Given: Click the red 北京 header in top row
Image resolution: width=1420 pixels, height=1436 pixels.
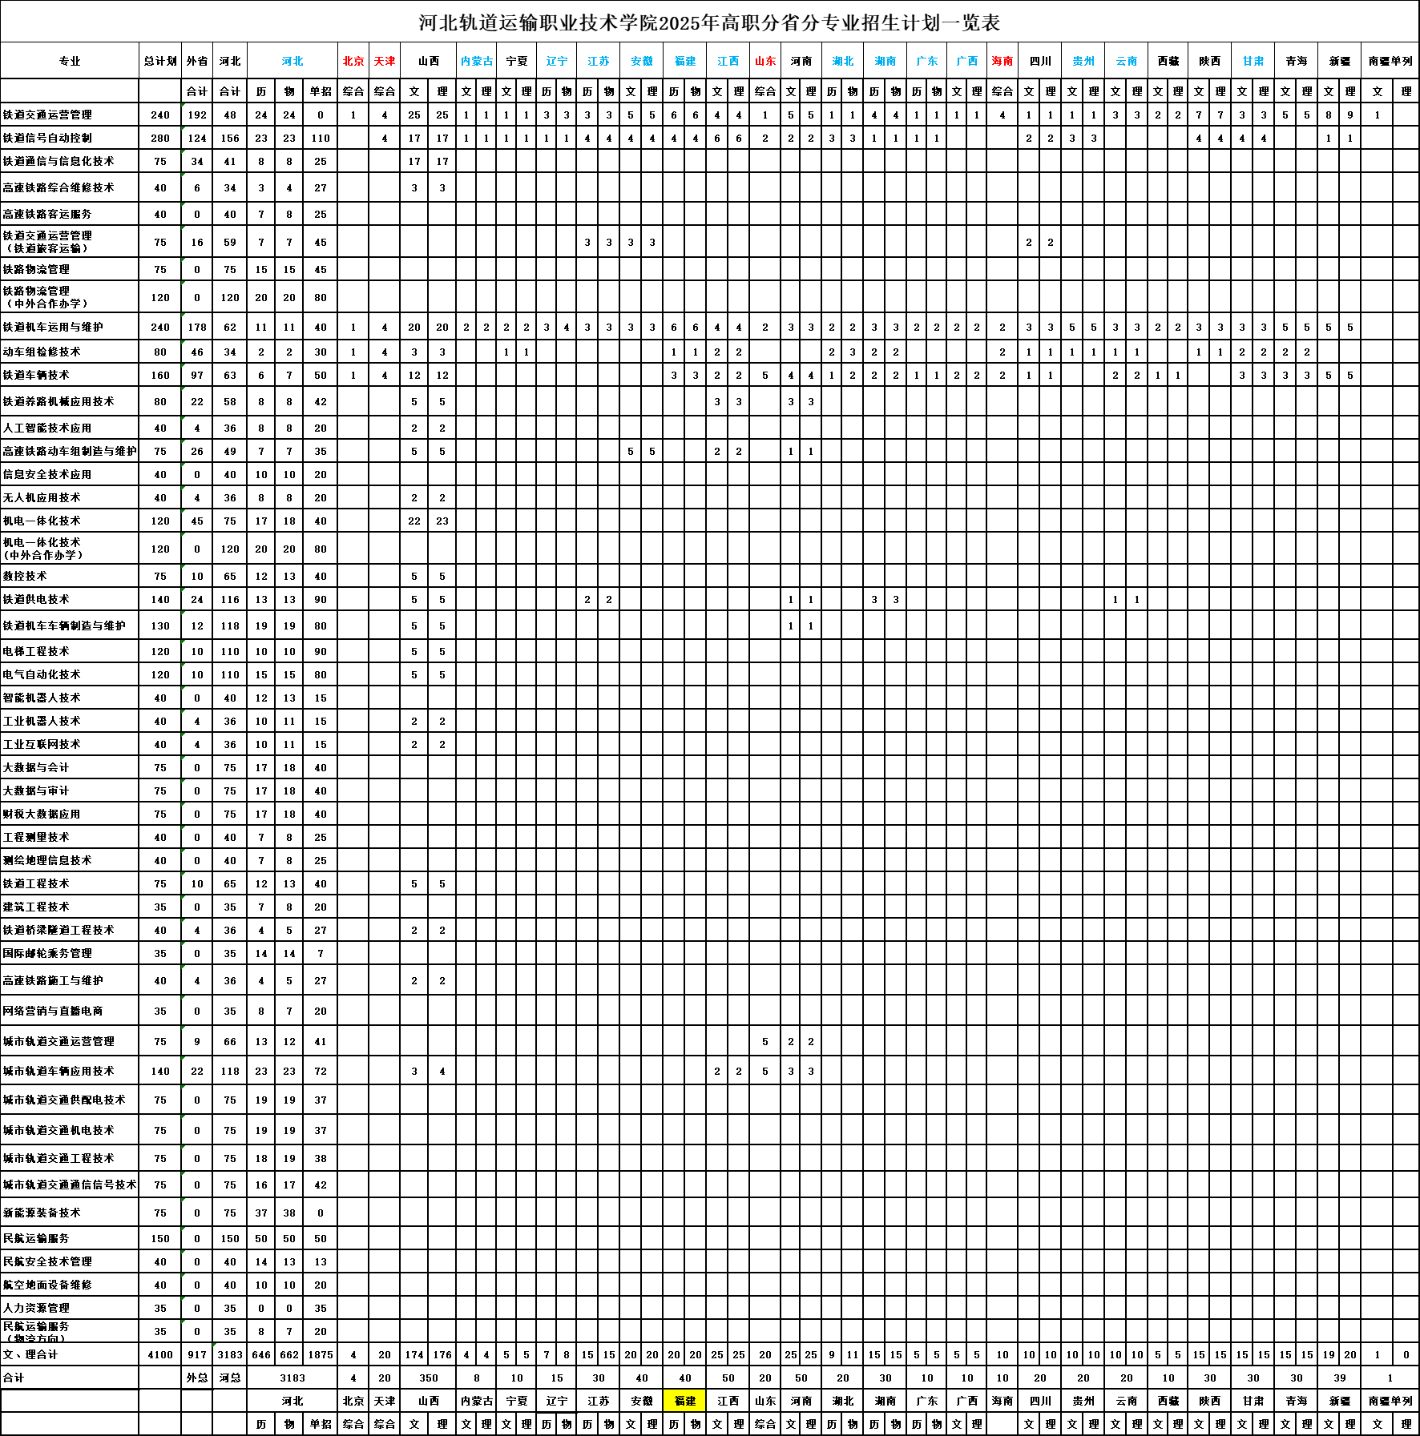Looking at the screenshot, I should click(x=353, y=61).
